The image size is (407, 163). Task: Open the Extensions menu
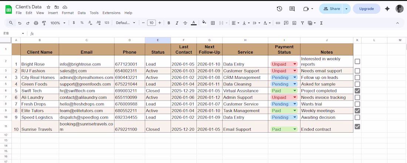tap(111, 13)
